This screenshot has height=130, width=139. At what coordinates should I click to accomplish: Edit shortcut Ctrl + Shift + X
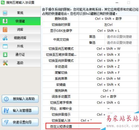(x=108, y=55)
